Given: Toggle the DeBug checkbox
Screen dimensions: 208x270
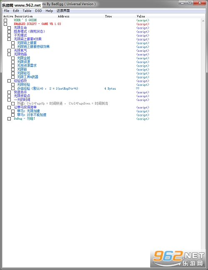Looking at the screenshot, I should click(x=9, y=119).
